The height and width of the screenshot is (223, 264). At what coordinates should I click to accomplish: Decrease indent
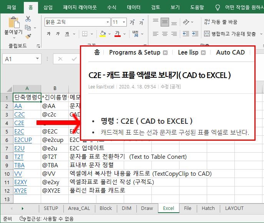186,34
